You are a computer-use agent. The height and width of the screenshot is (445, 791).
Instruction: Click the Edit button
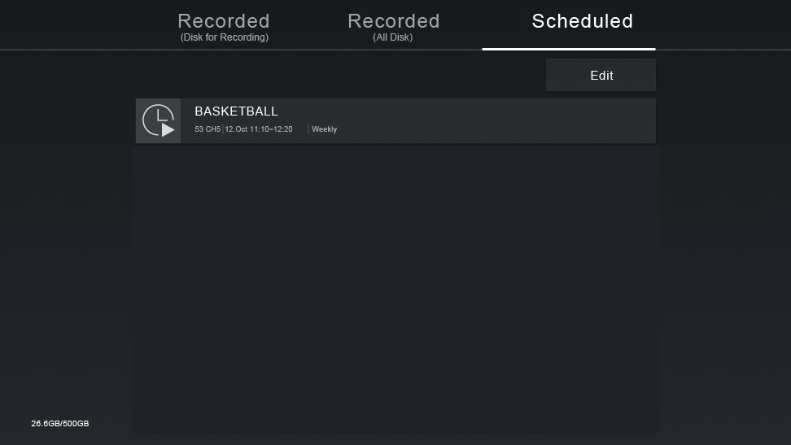pos(601,75)
